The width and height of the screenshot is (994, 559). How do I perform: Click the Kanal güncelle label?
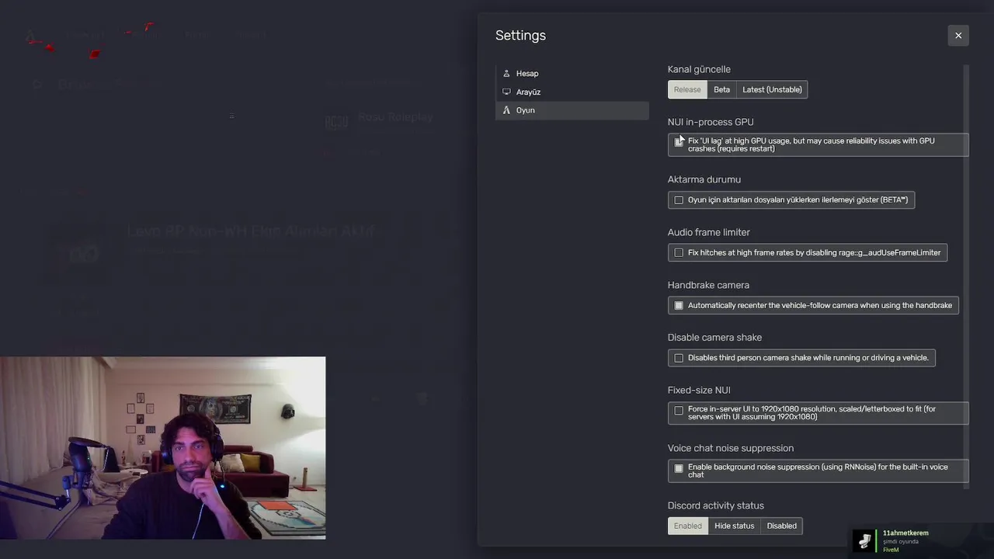click(699, 69)
